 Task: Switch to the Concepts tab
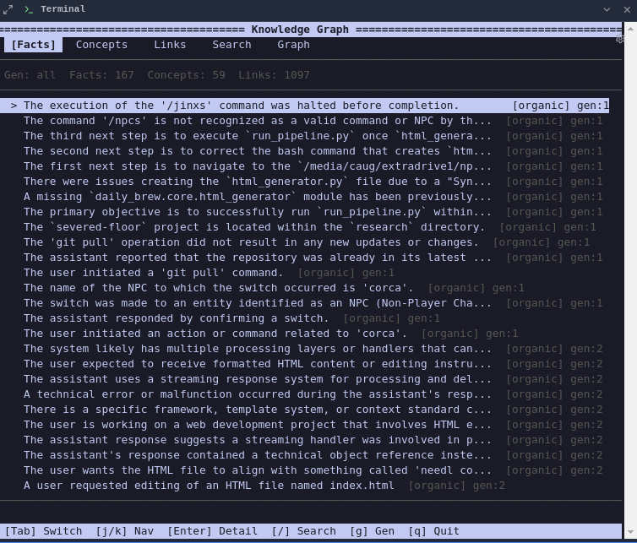[101, 45]
